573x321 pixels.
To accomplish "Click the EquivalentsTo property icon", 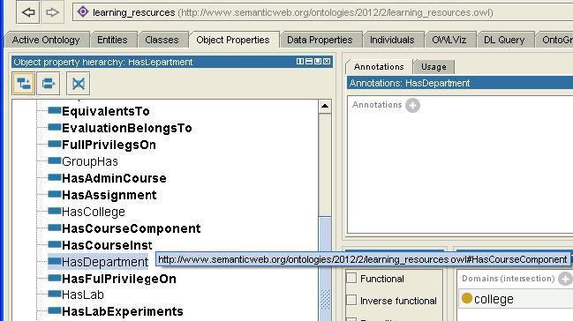I will (55, 110).
